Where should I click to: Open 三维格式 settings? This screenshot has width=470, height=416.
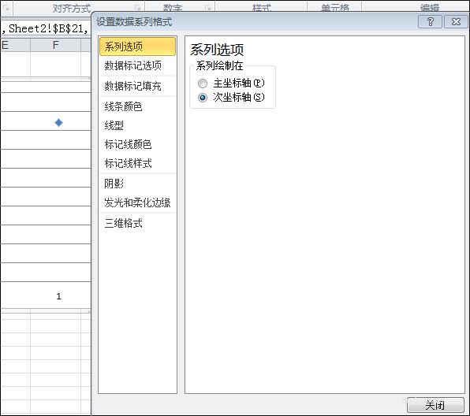click(x=137, y=223)
